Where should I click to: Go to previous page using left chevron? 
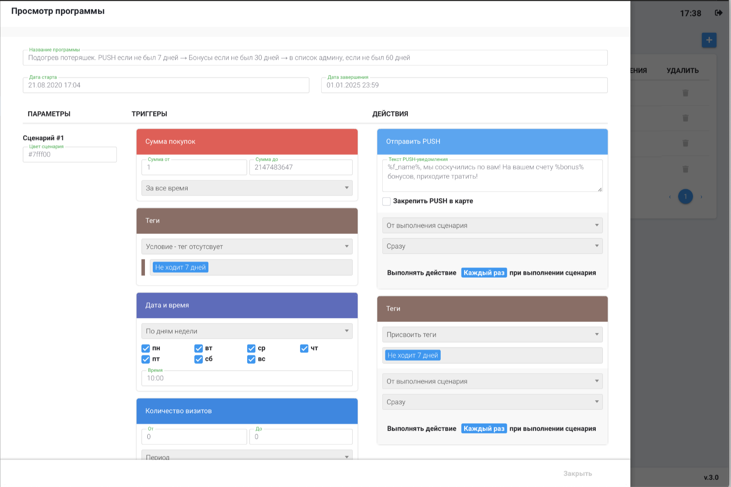[670, 197]
